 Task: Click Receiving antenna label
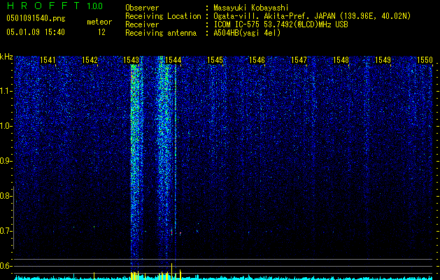(161, 33)
